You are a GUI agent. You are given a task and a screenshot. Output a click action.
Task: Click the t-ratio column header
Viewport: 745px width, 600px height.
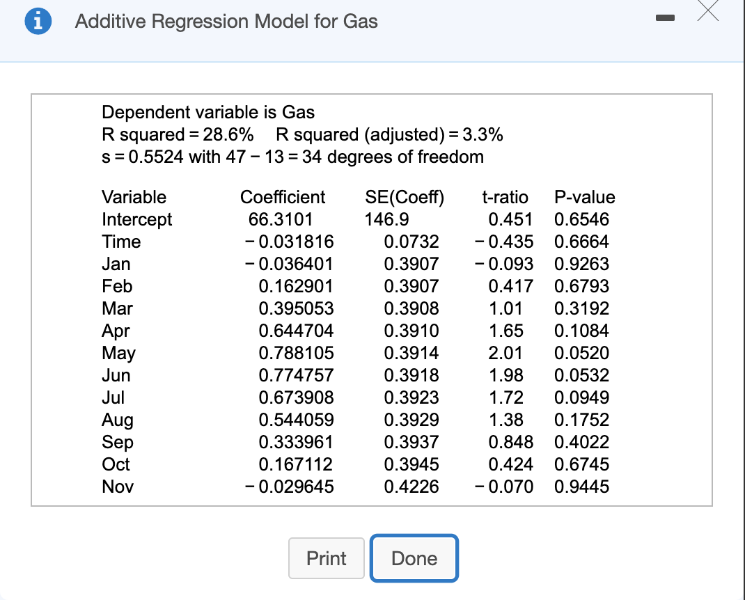click(x=506, y=197)
